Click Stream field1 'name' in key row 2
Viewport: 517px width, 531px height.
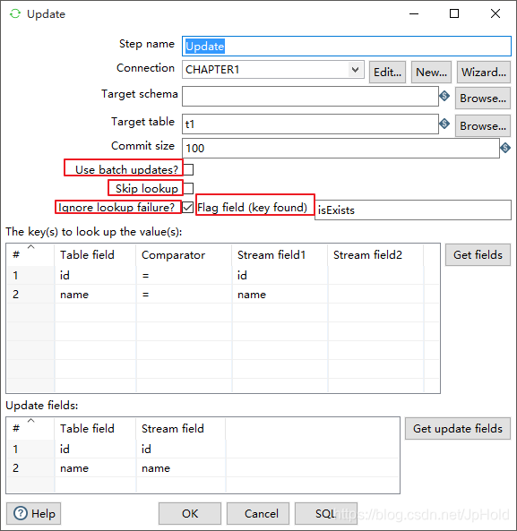tap(280, 295)
